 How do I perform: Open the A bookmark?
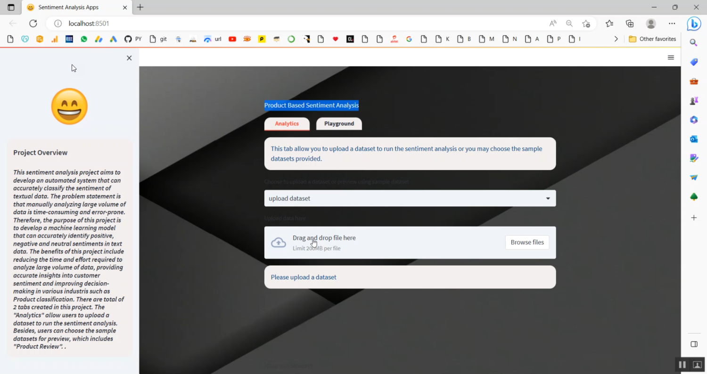point(532,39)
